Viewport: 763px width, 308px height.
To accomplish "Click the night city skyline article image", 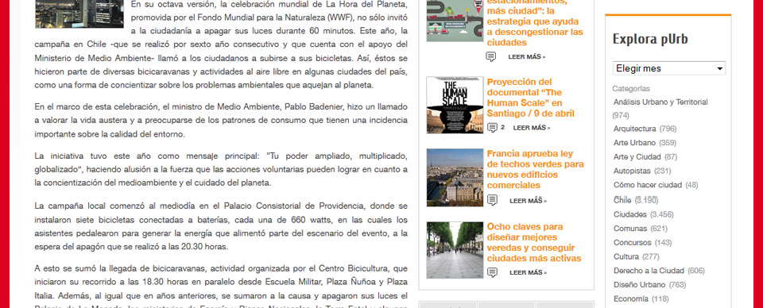I will pos(79,13).
